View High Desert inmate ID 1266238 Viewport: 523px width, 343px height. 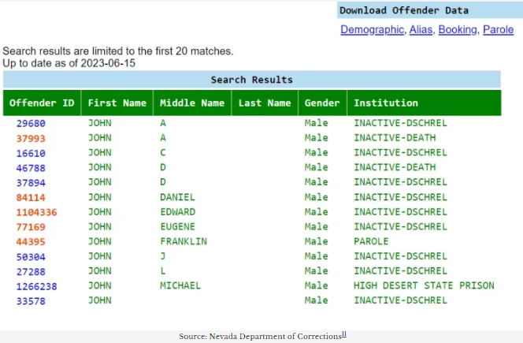(x=35, y=285)
